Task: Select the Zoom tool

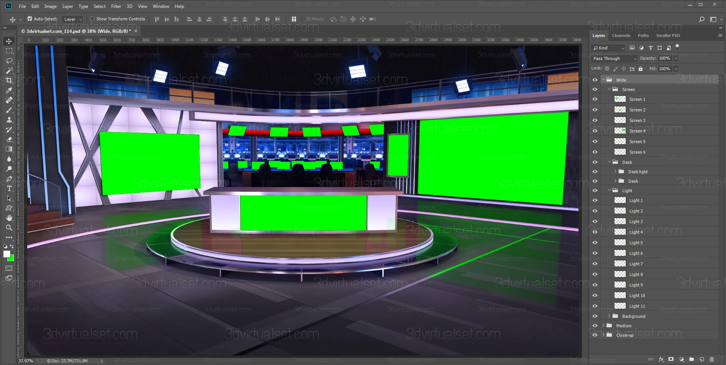Action: click(9, 228)
